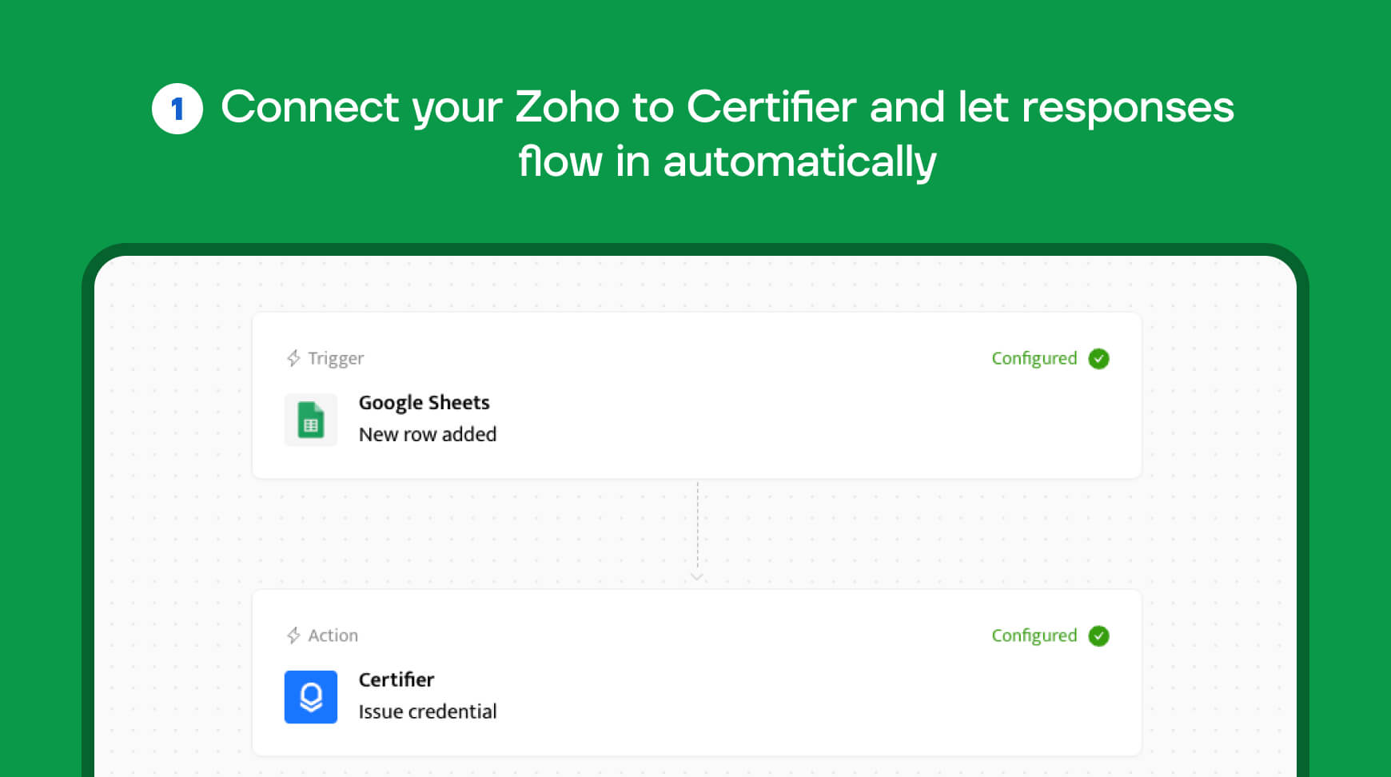The image size is (1391, 777).
Task: Click the lightning bolt beside Action
Action: coord(293,636)
